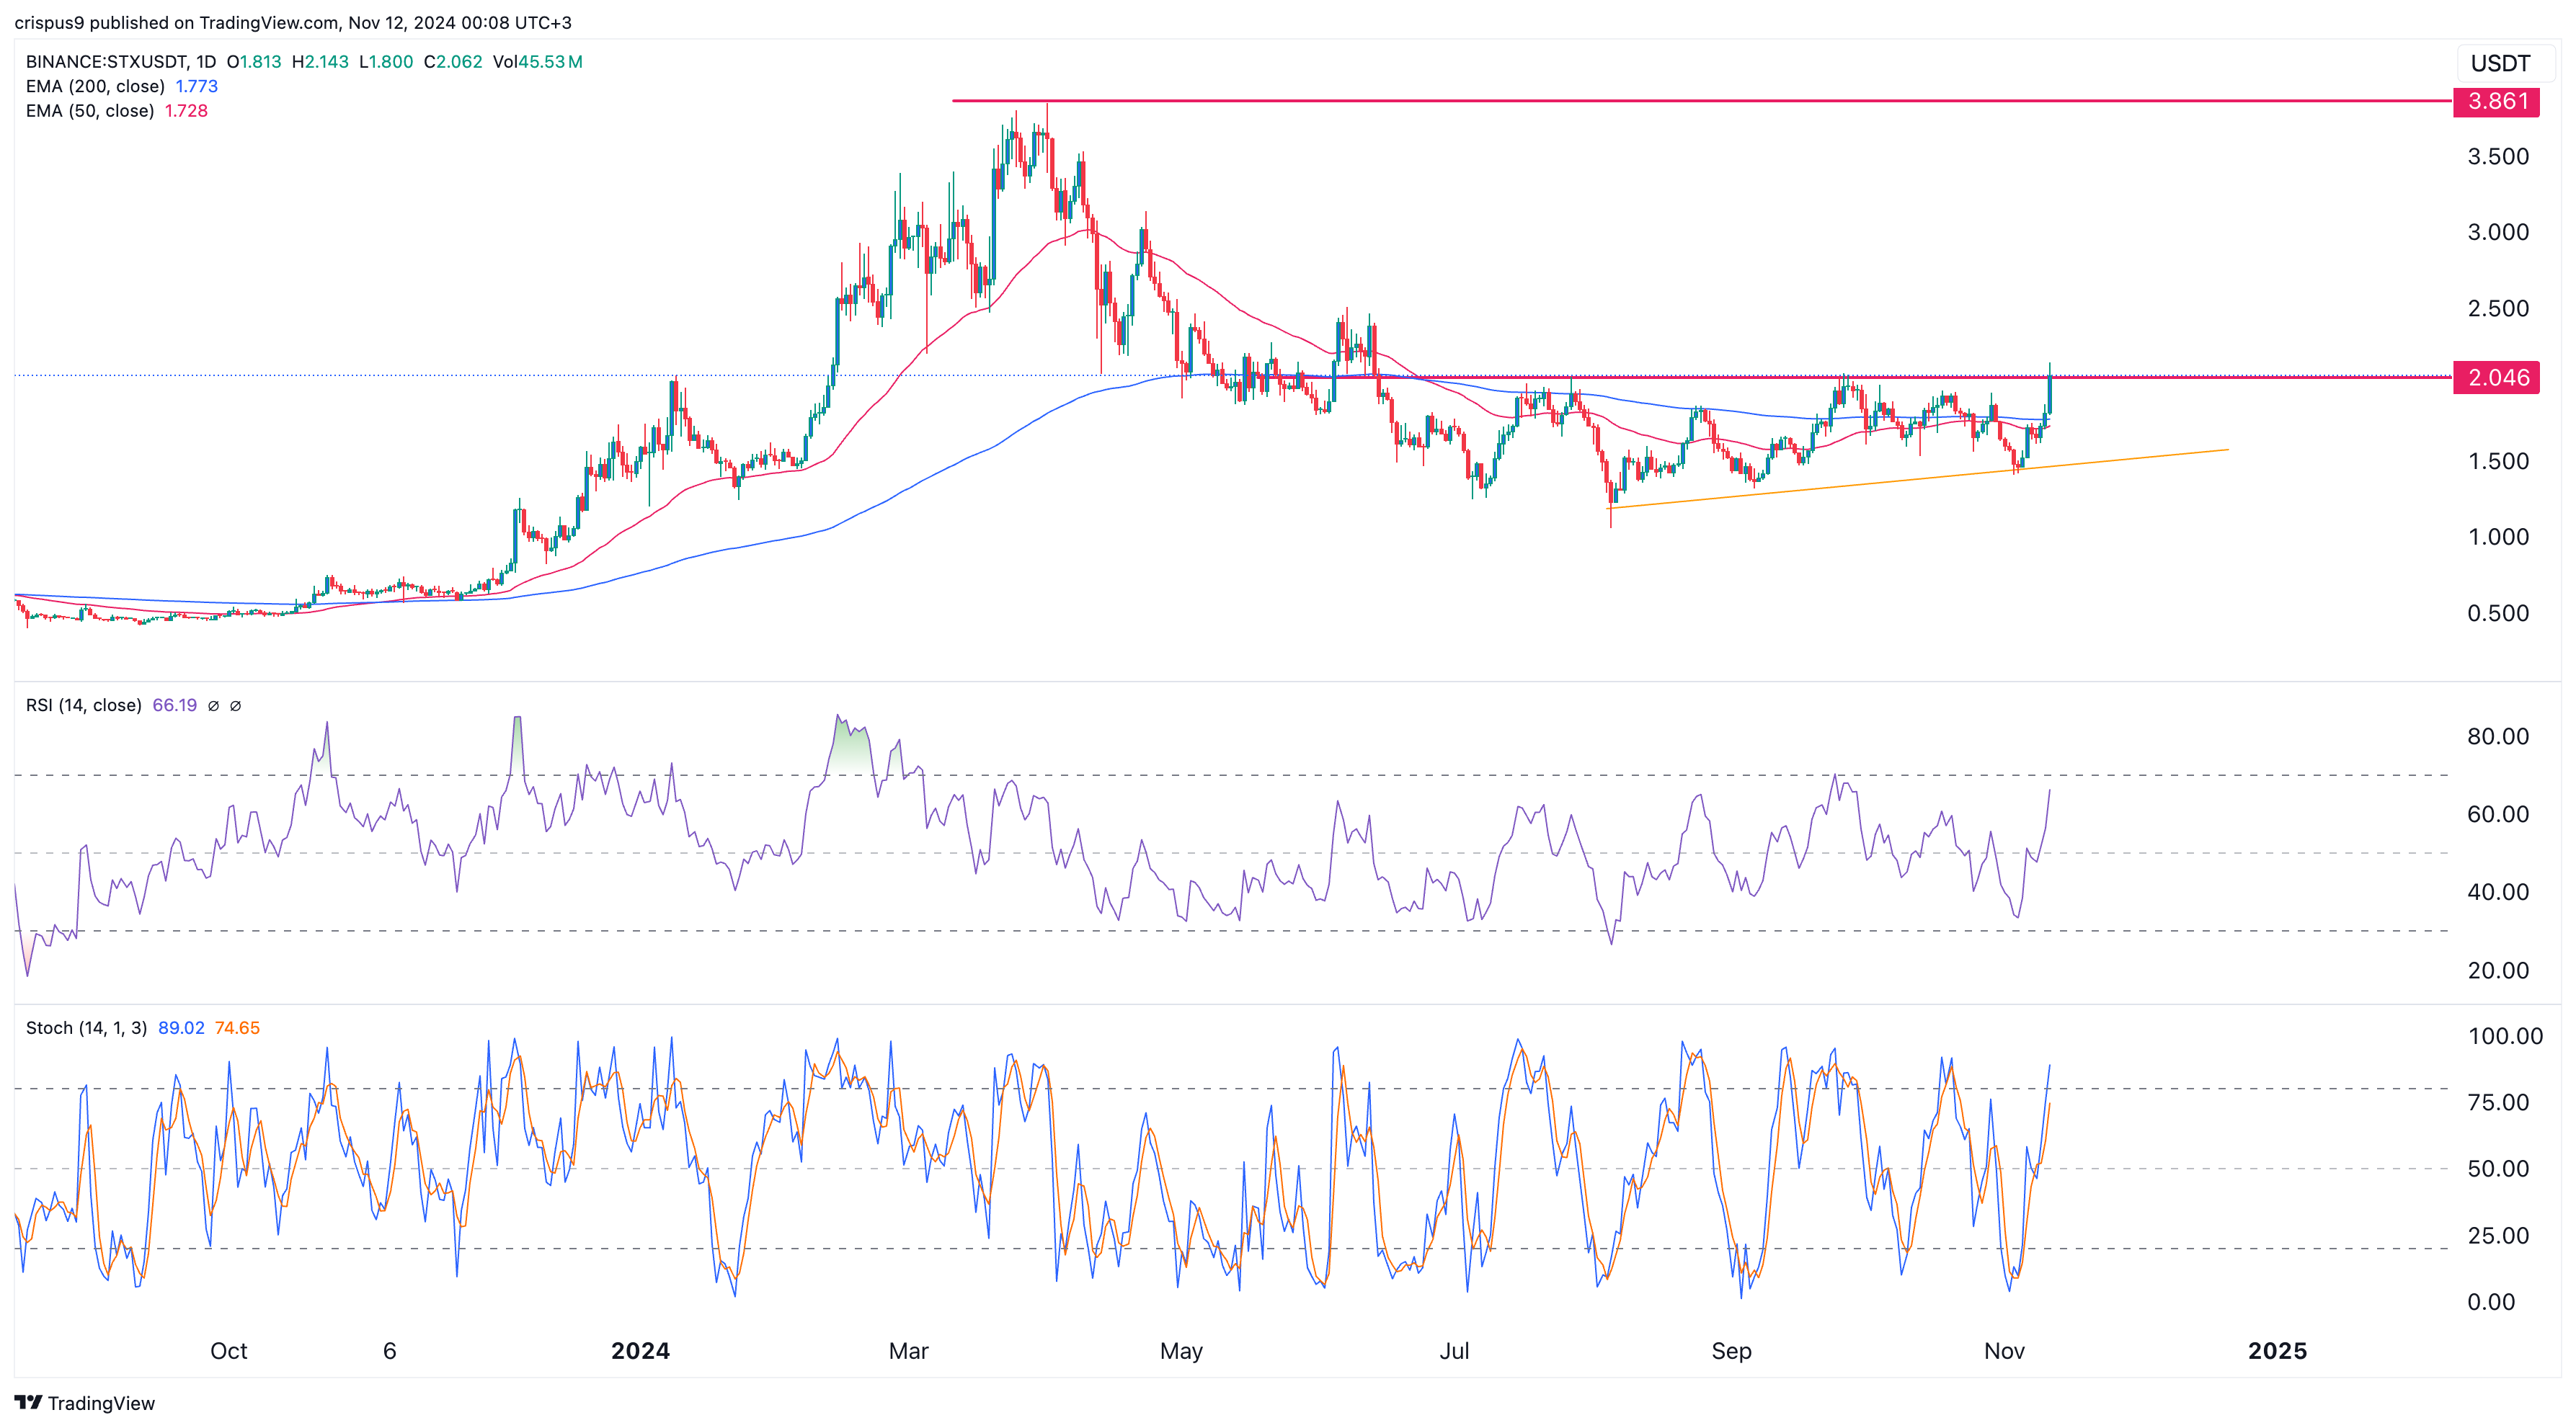Select the RSI (14, close) legend
This screenshot has width=2576, height=1428.
84,705
